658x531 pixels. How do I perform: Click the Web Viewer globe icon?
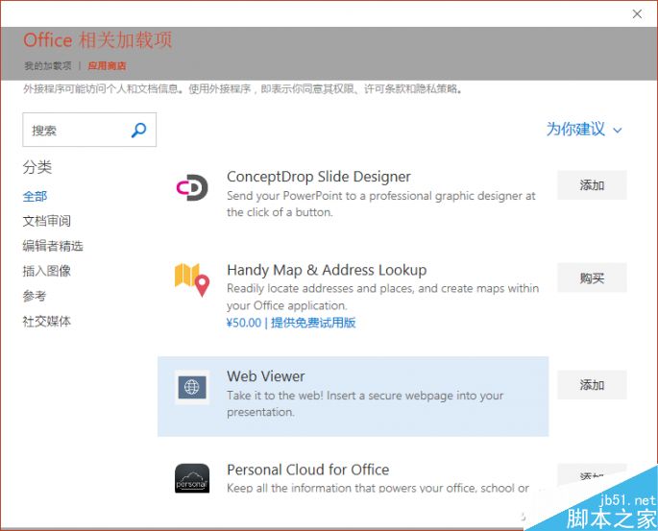tap(192, 387)
